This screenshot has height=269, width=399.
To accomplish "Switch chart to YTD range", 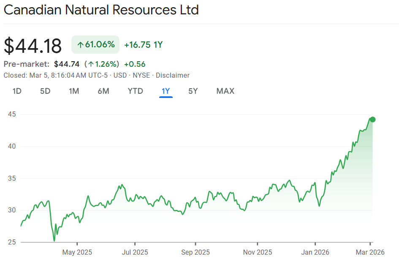I will 136,91.
